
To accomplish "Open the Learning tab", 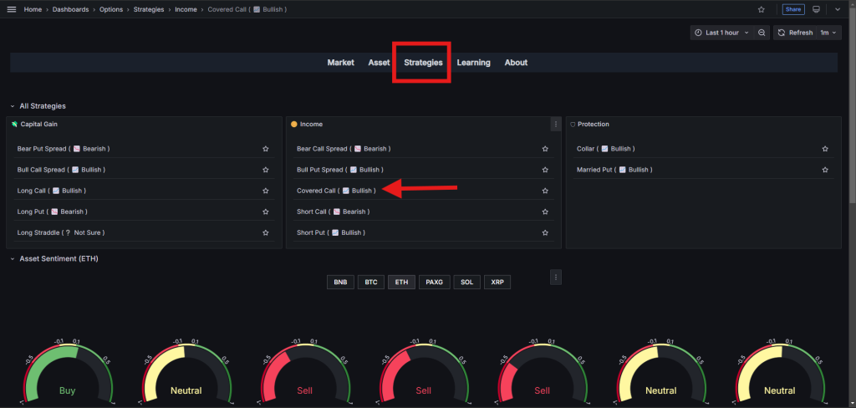I will tap(473, 63).
